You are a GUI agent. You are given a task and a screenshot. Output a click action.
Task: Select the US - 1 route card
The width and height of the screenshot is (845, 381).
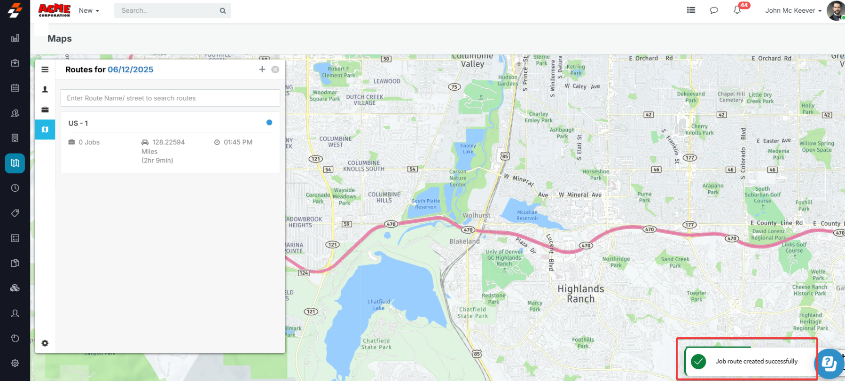(x=170, y=142)
